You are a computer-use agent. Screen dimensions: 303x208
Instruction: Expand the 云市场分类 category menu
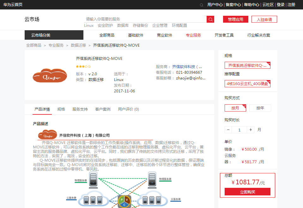click(54, 35)
